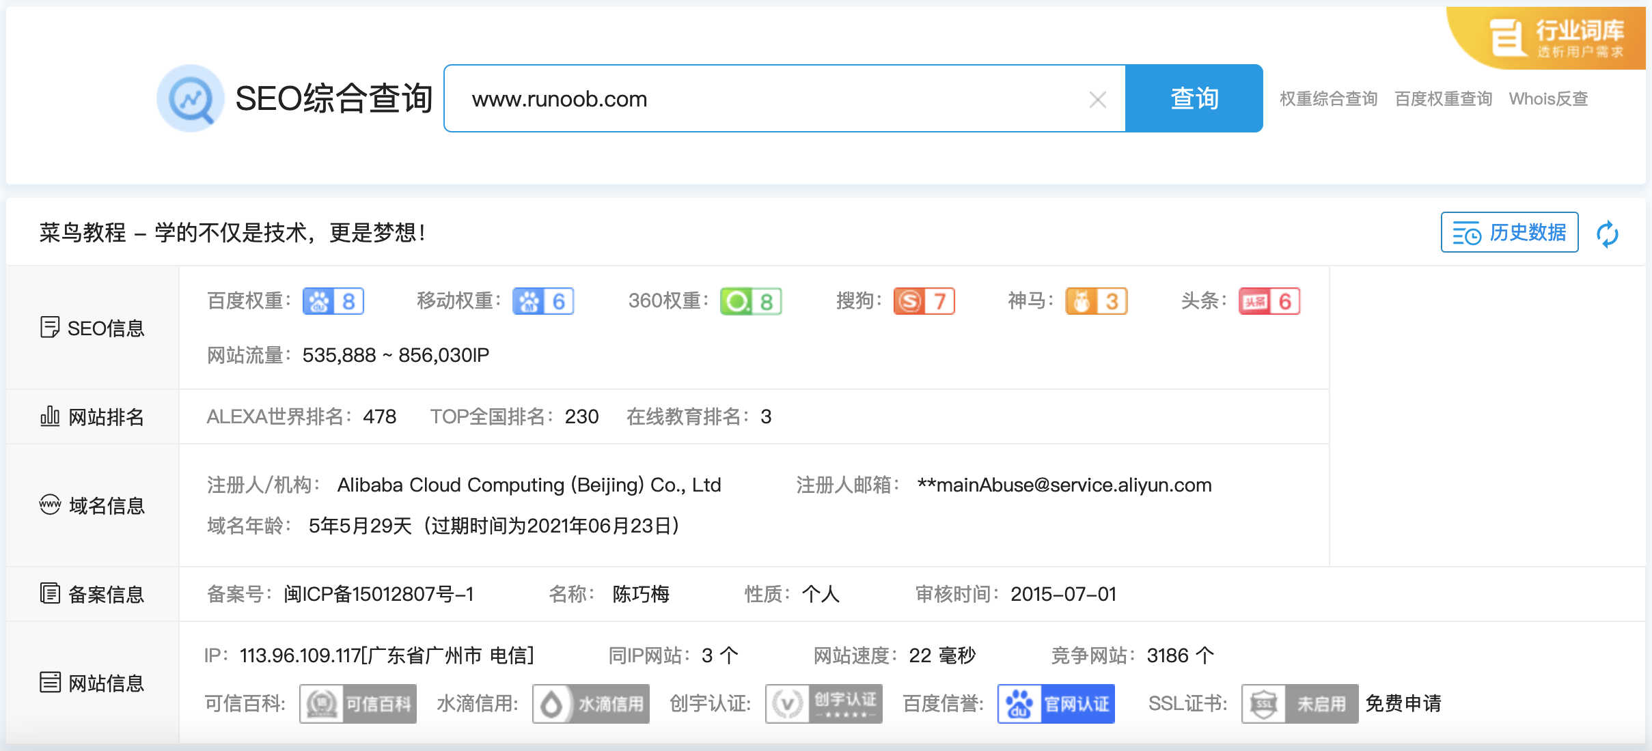1652x751 pixels.
Task: Click the IP address 113.96.109.117
Action: click(300, 655)
